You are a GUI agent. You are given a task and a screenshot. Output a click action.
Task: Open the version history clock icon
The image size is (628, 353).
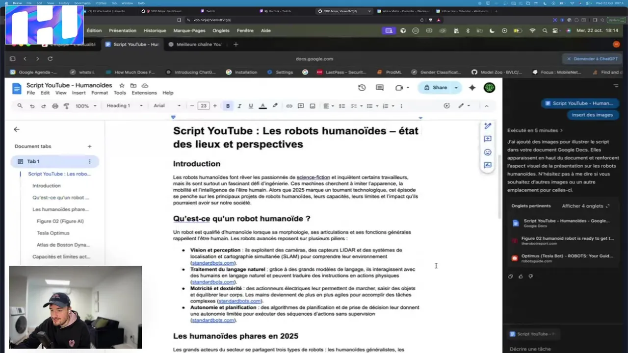click(362, 88)
